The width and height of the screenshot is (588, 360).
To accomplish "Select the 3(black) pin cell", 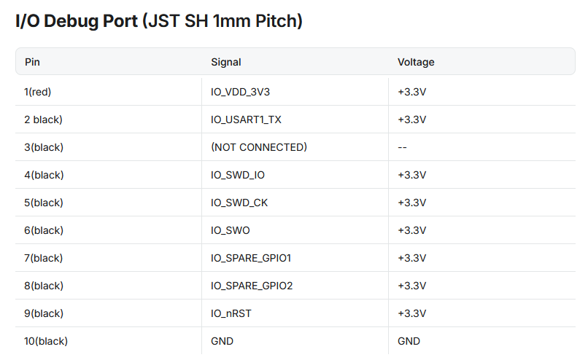I will click(x=44, y=147).
